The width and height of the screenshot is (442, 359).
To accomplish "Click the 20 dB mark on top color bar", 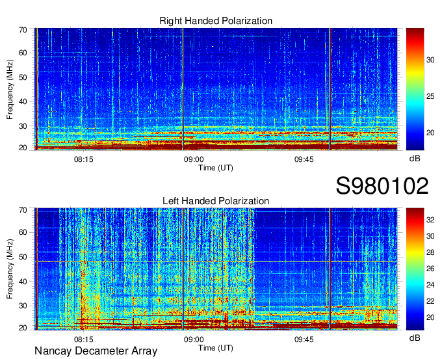I will (430, 133).
